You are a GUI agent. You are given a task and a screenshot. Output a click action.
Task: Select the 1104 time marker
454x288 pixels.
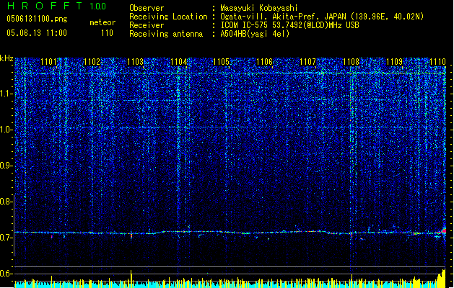click(179, 62)
